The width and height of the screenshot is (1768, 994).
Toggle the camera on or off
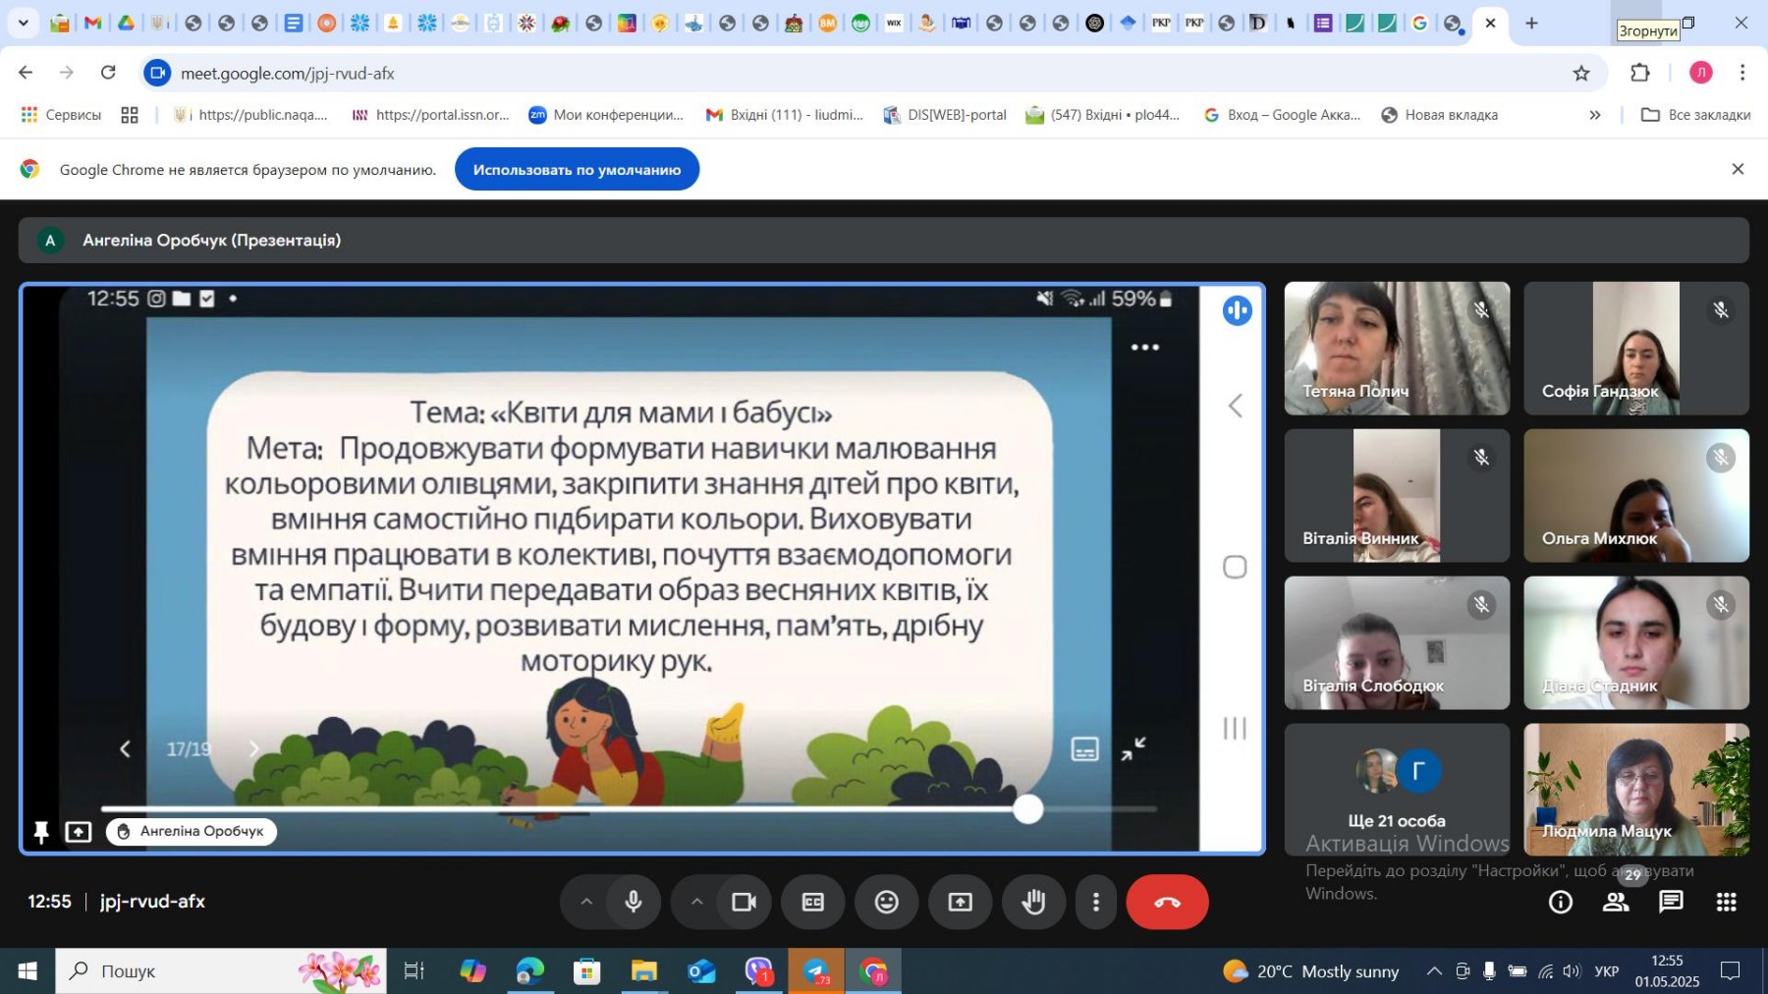click(x=744, y=902)
